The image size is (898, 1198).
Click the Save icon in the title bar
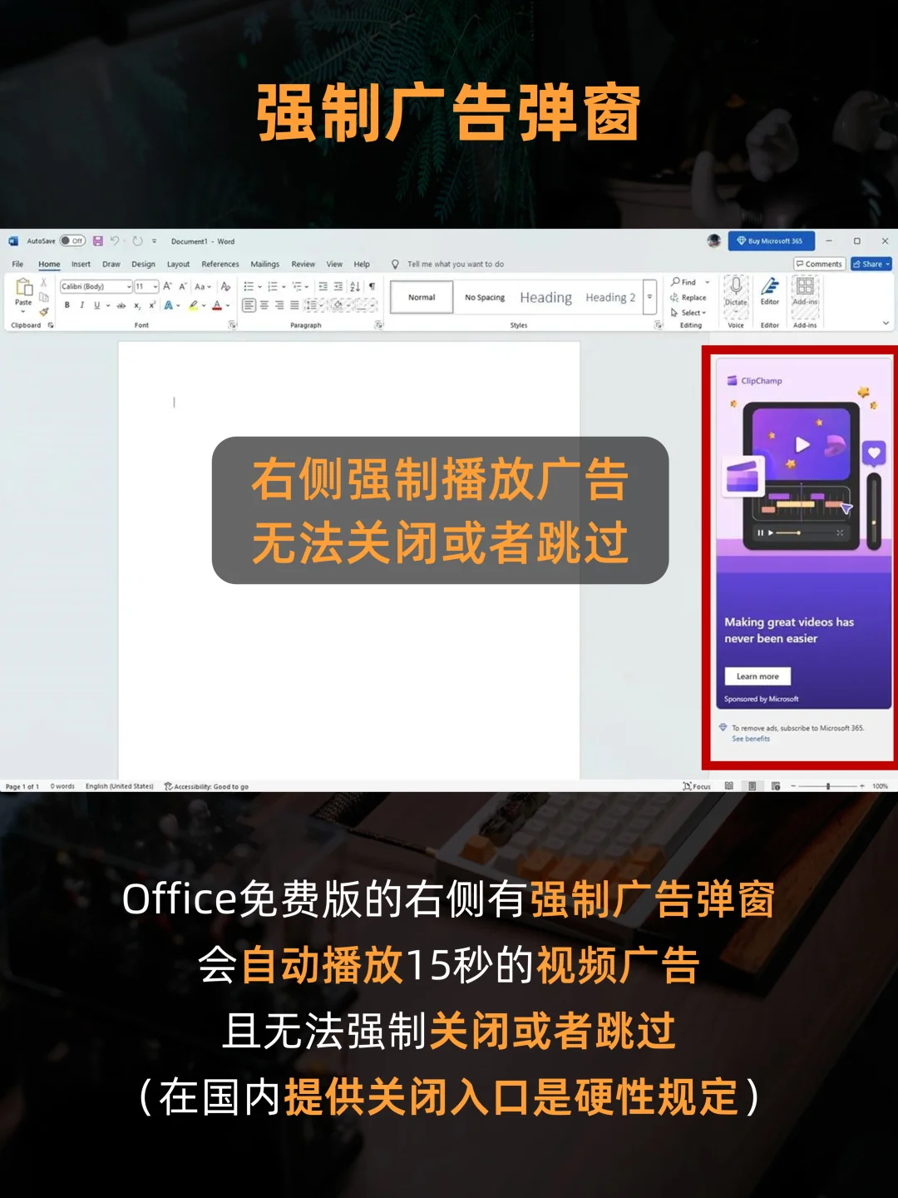97,241
